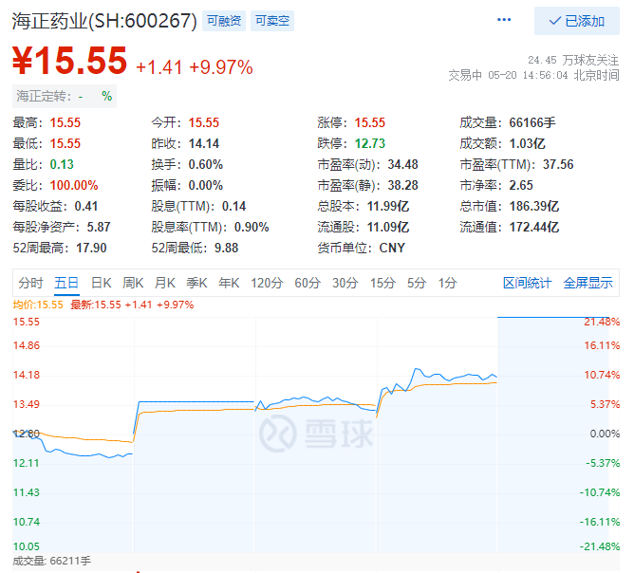
Task: Select the 1分 interval tab
Action: pos(448,283)
